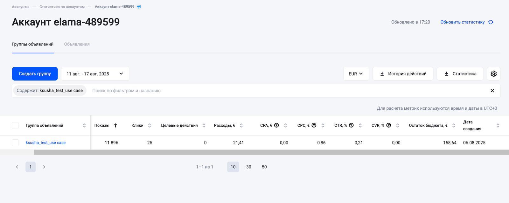Screen dimensions: 509x203
Task: Click CPC help question mark icon
Action: click(x=314, y=125)
